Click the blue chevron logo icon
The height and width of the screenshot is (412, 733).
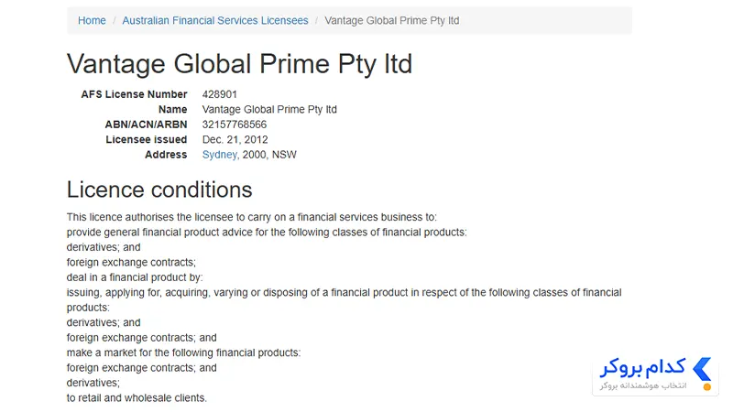coord(702,369)
